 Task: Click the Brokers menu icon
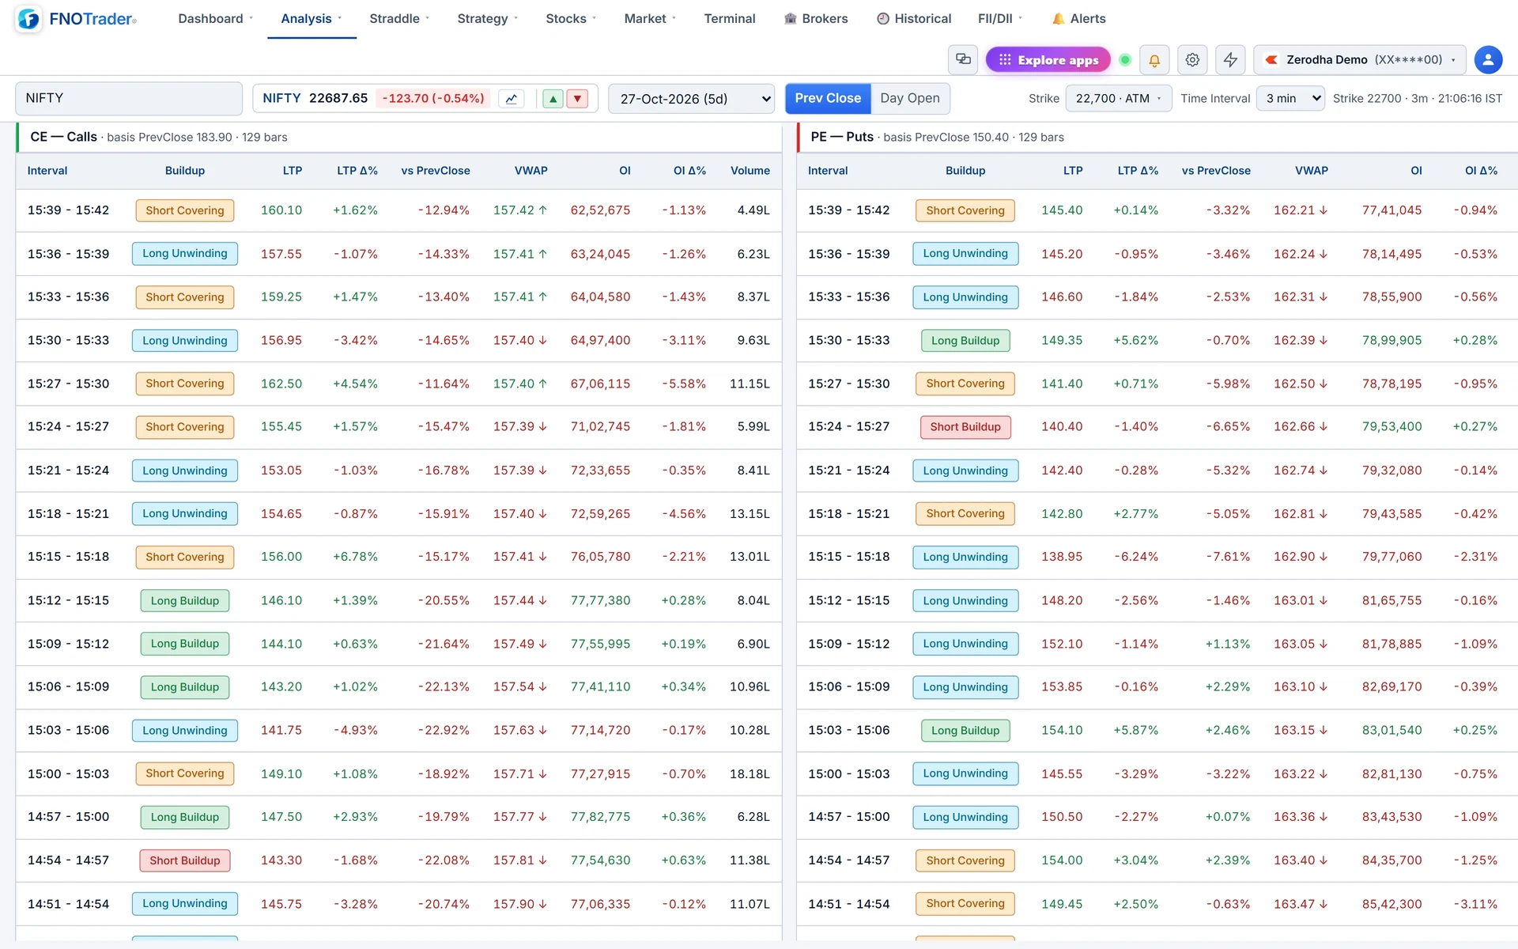pos(790,18)
